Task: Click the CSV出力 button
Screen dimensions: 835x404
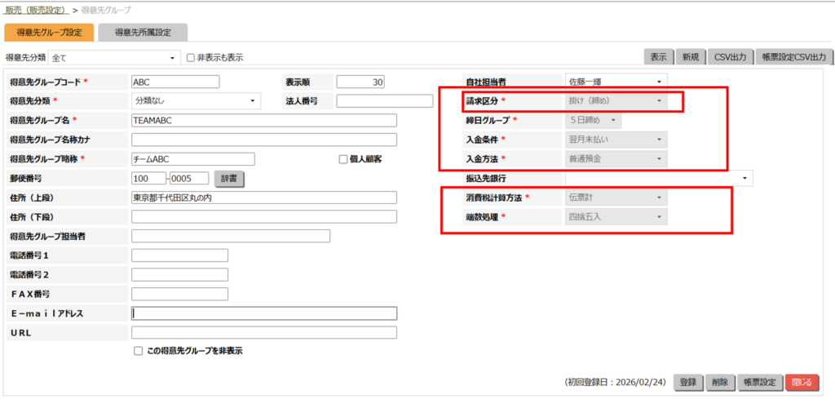Action: (729, 57)
